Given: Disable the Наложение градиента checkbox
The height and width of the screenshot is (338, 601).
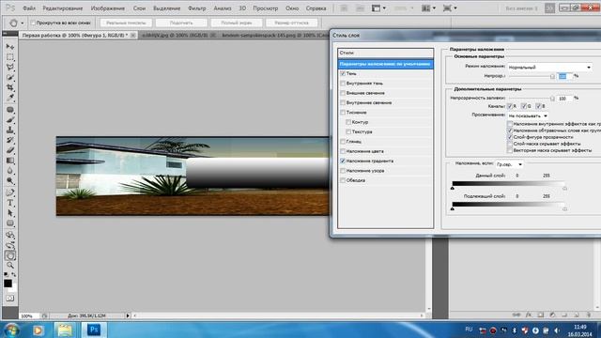Looking at the screenshot, I should (x=343, y=161).
